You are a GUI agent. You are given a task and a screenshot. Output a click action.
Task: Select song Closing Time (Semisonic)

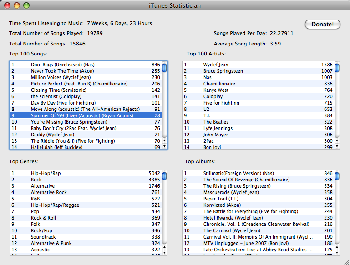(x=86, y=90)
